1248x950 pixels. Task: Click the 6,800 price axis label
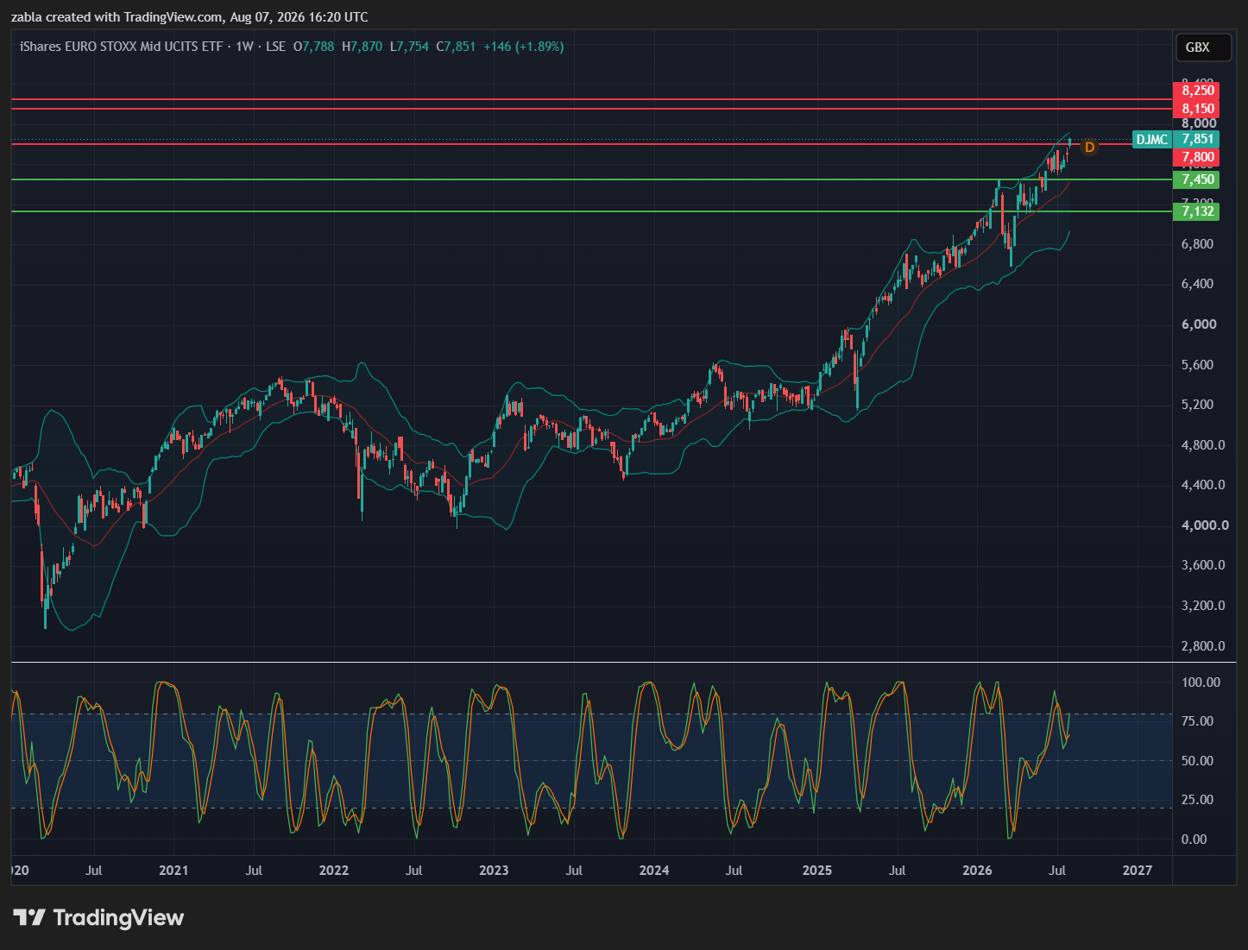pyautogui.click(x=1197, y=244)
